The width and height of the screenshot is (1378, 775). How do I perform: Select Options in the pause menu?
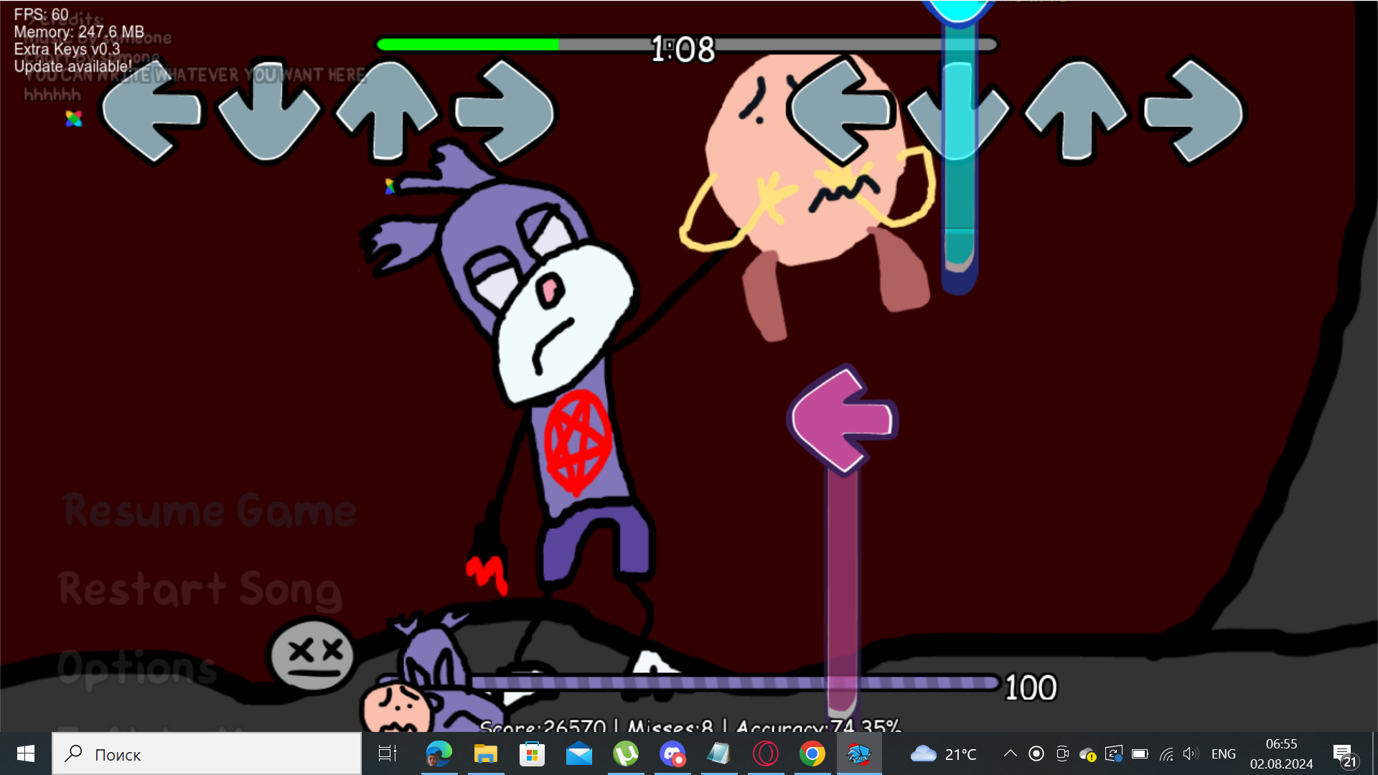[136, 667]
